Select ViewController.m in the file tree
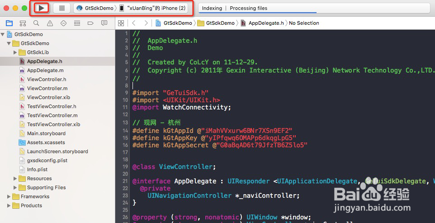 47,88
